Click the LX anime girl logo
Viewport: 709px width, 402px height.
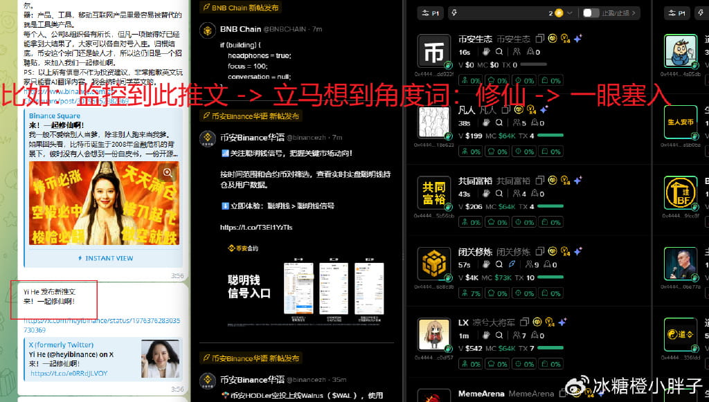point(434,335)
